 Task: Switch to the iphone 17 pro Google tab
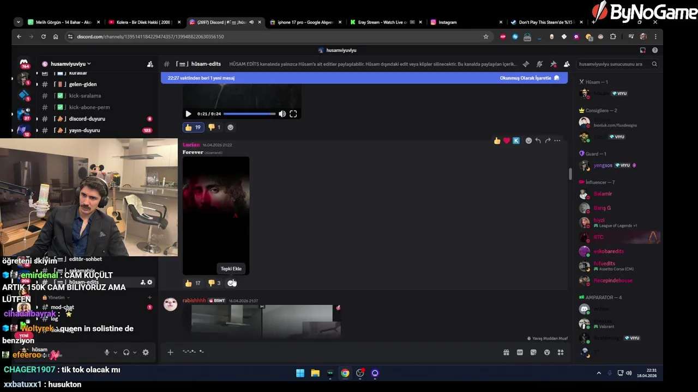[x=305, y=22]
